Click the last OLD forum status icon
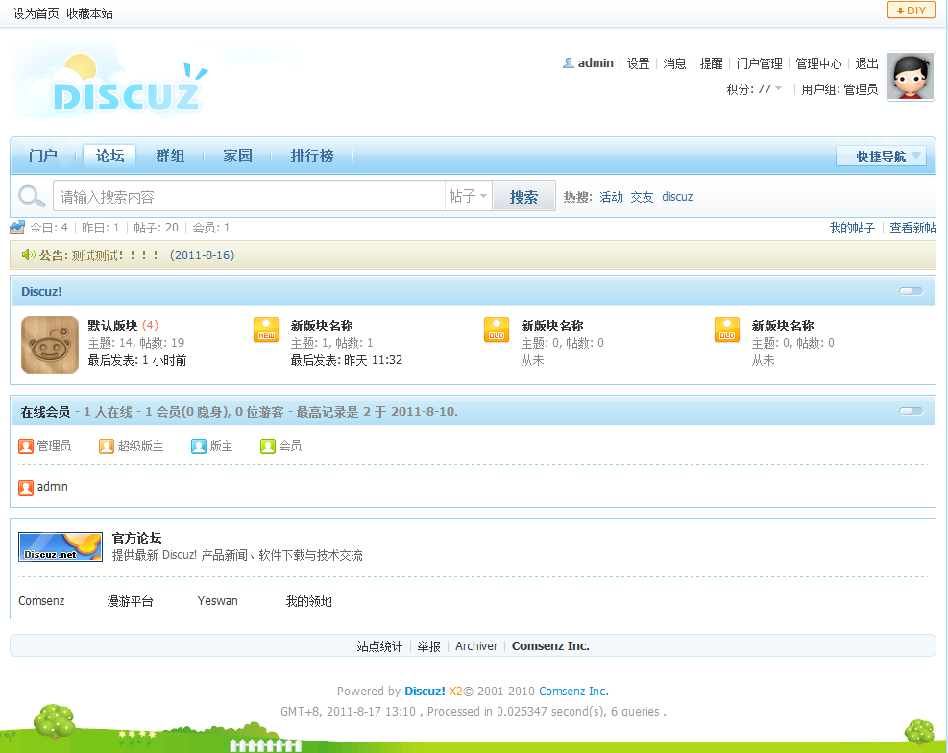Viewport: 948px width, 753px height. pos(727,330)
